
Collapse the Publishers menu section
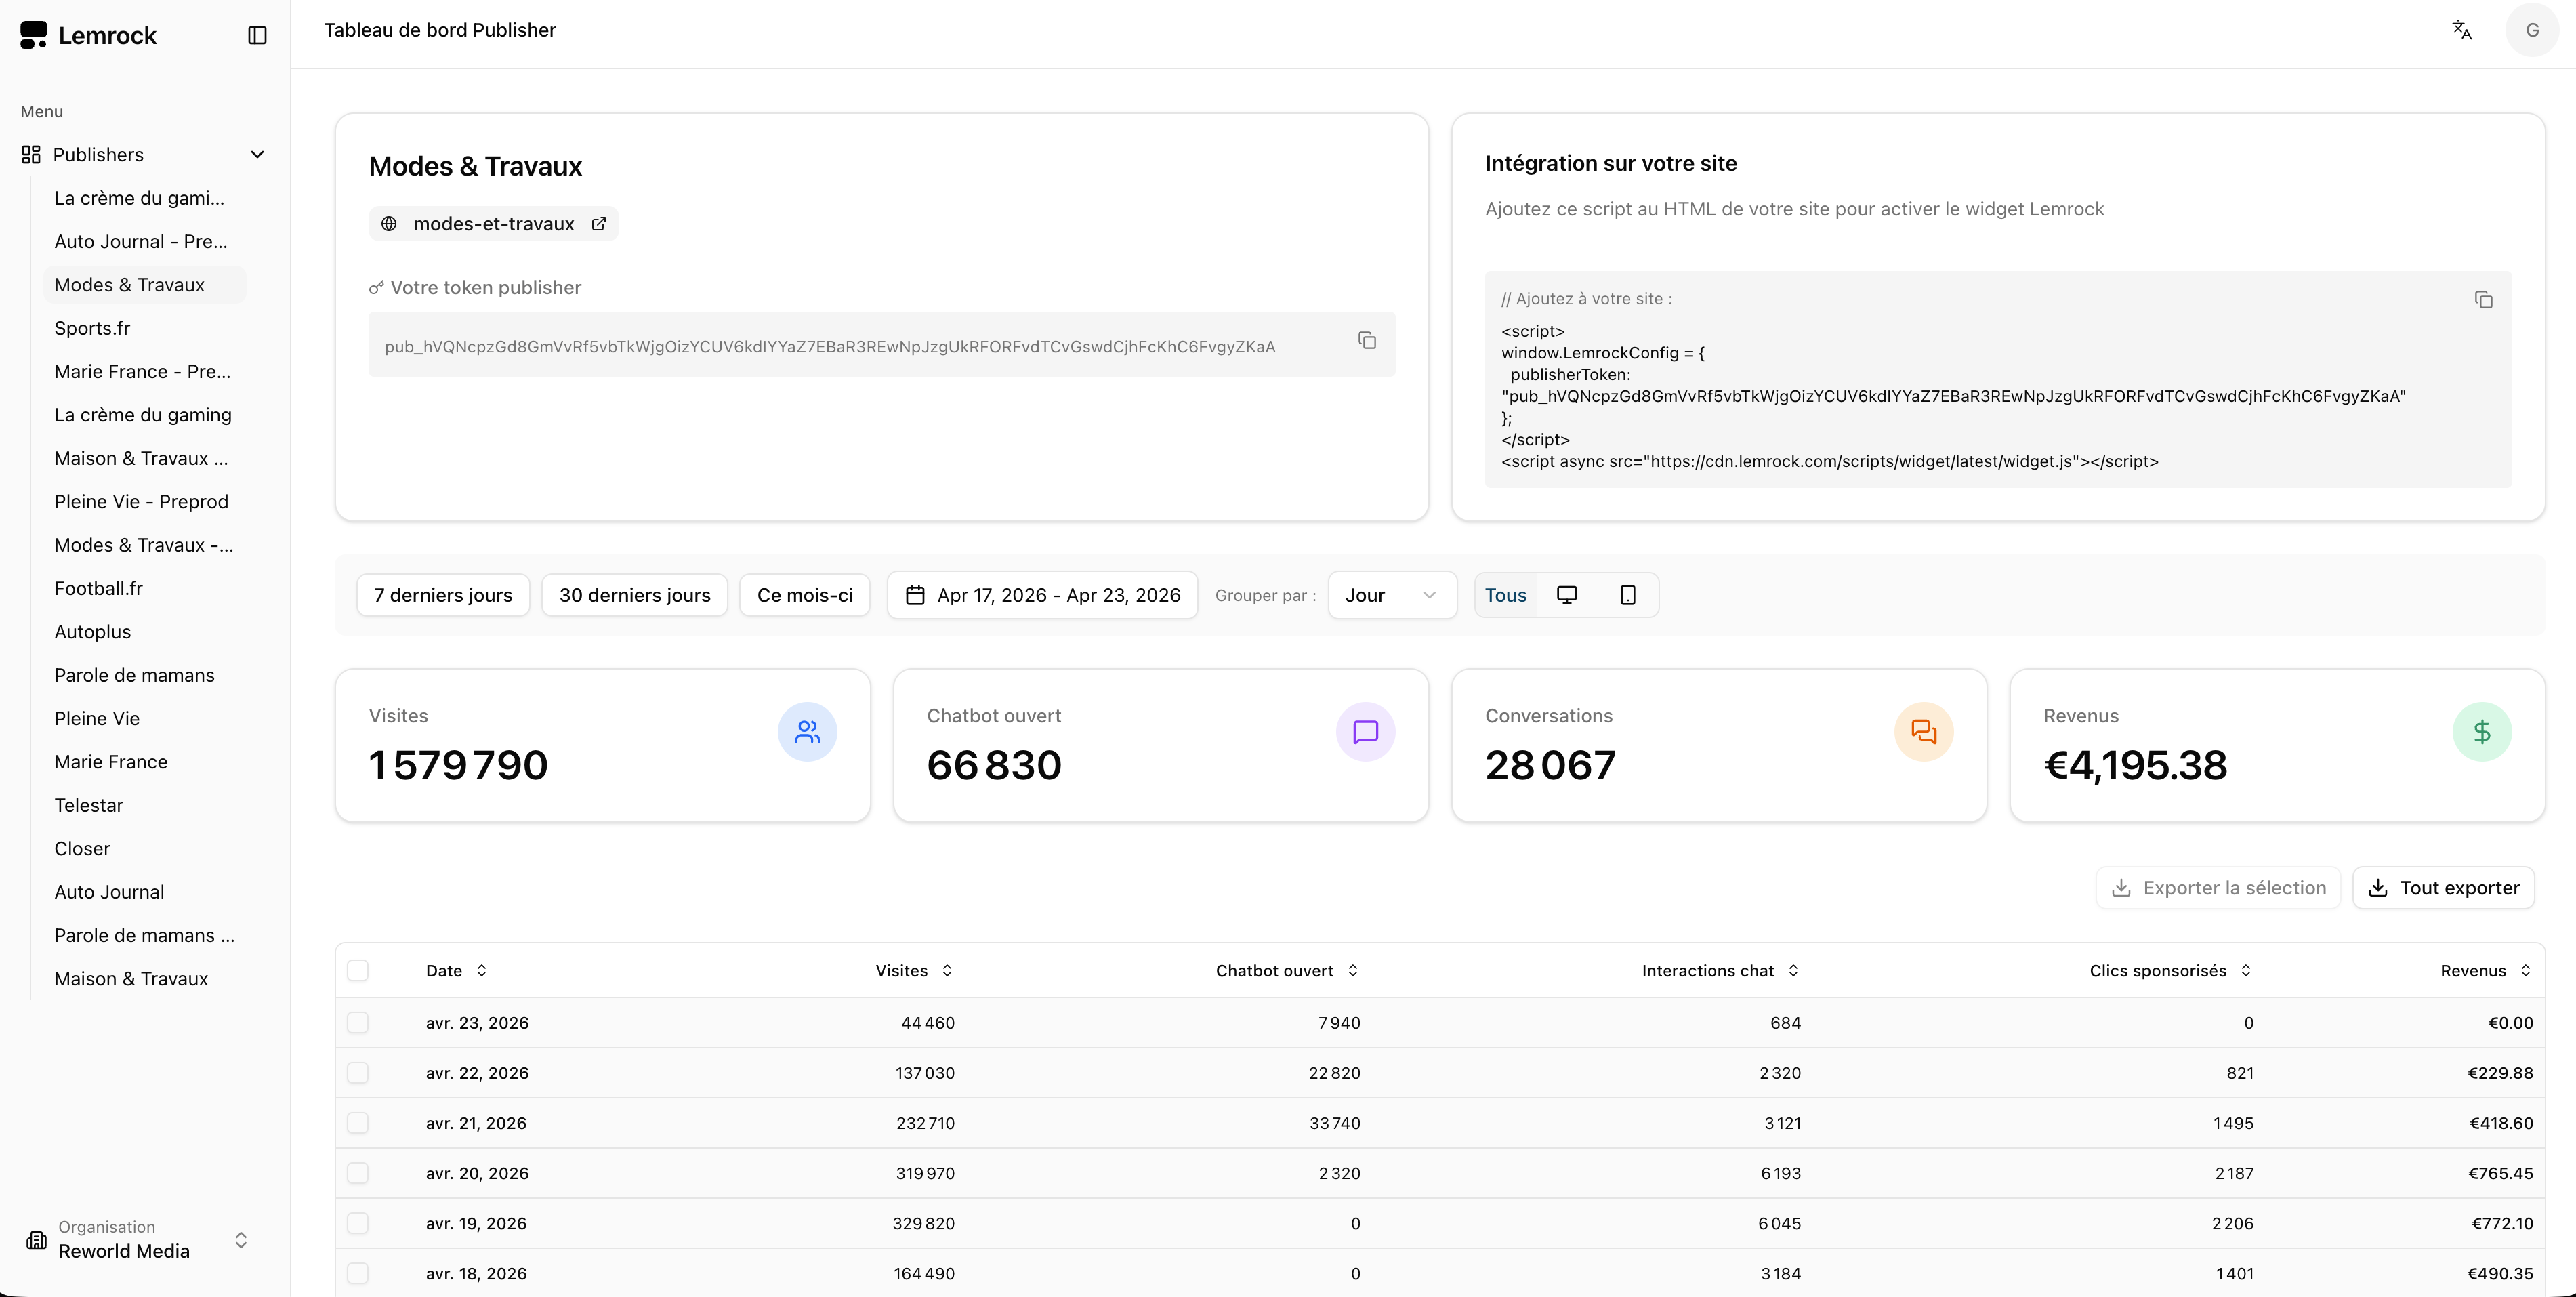pyautogui.click(x=257, y=155)
